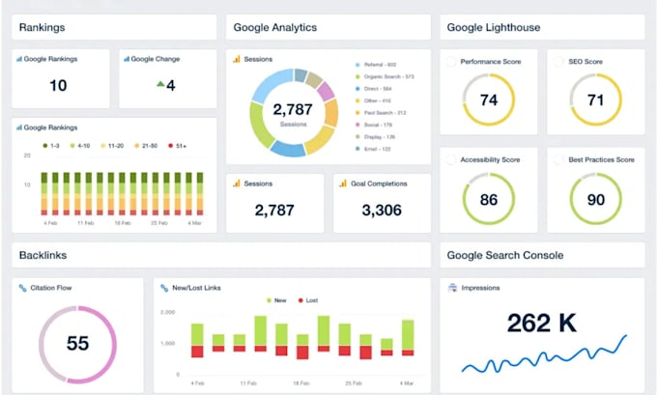This screenshot has height=395, width=657.
Task: Toggle the 4-10 legend series
Action: tap(80, 146)
